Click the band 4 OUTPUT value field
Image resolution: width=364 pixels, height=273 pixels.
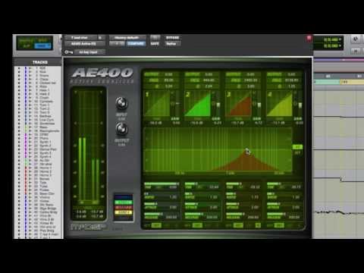(291, 74)
